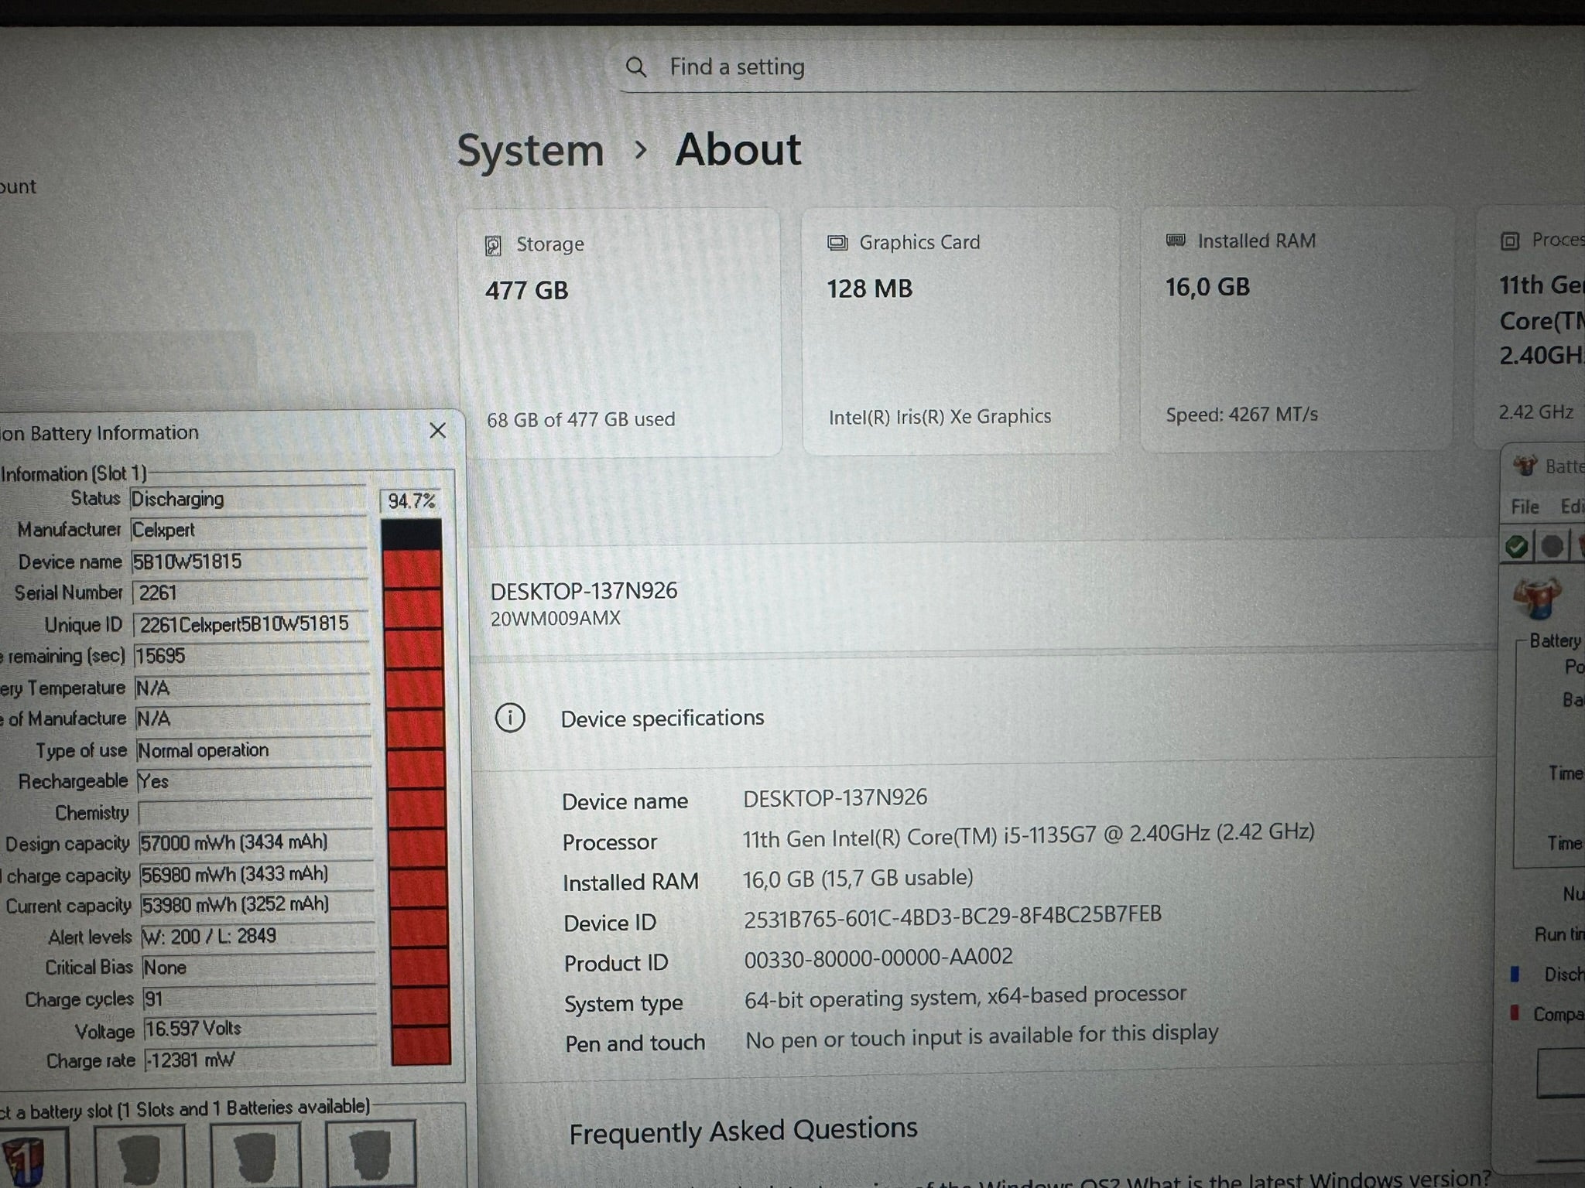Click the Installed RAM keyboard-style icon
1585x1188 pixels.
tap(1174, 240)
